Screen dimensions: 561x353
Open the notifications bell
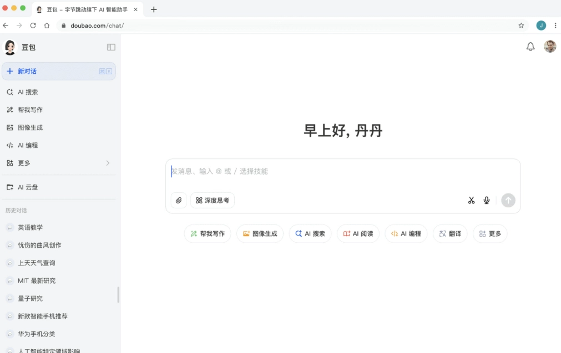(x=530, y=47)
